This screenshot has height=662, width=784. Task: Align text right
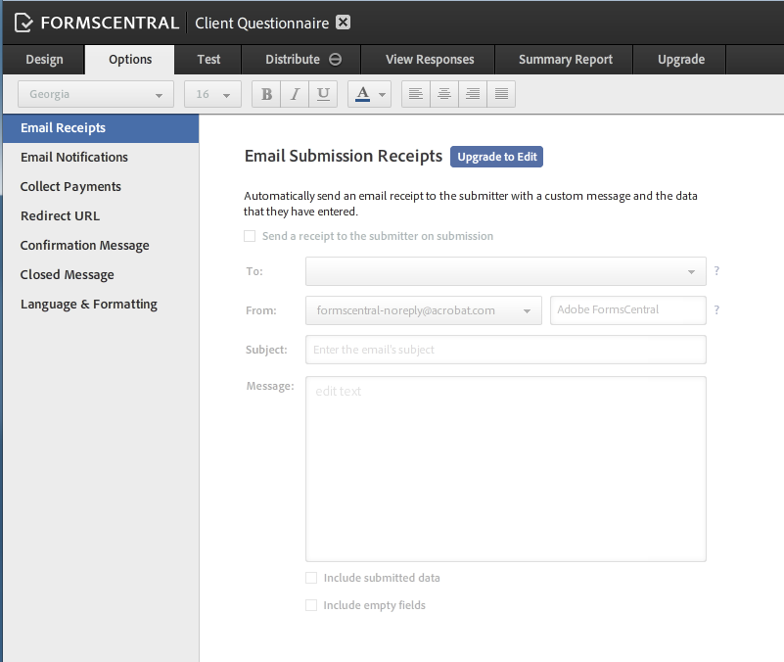coord(473,94)
